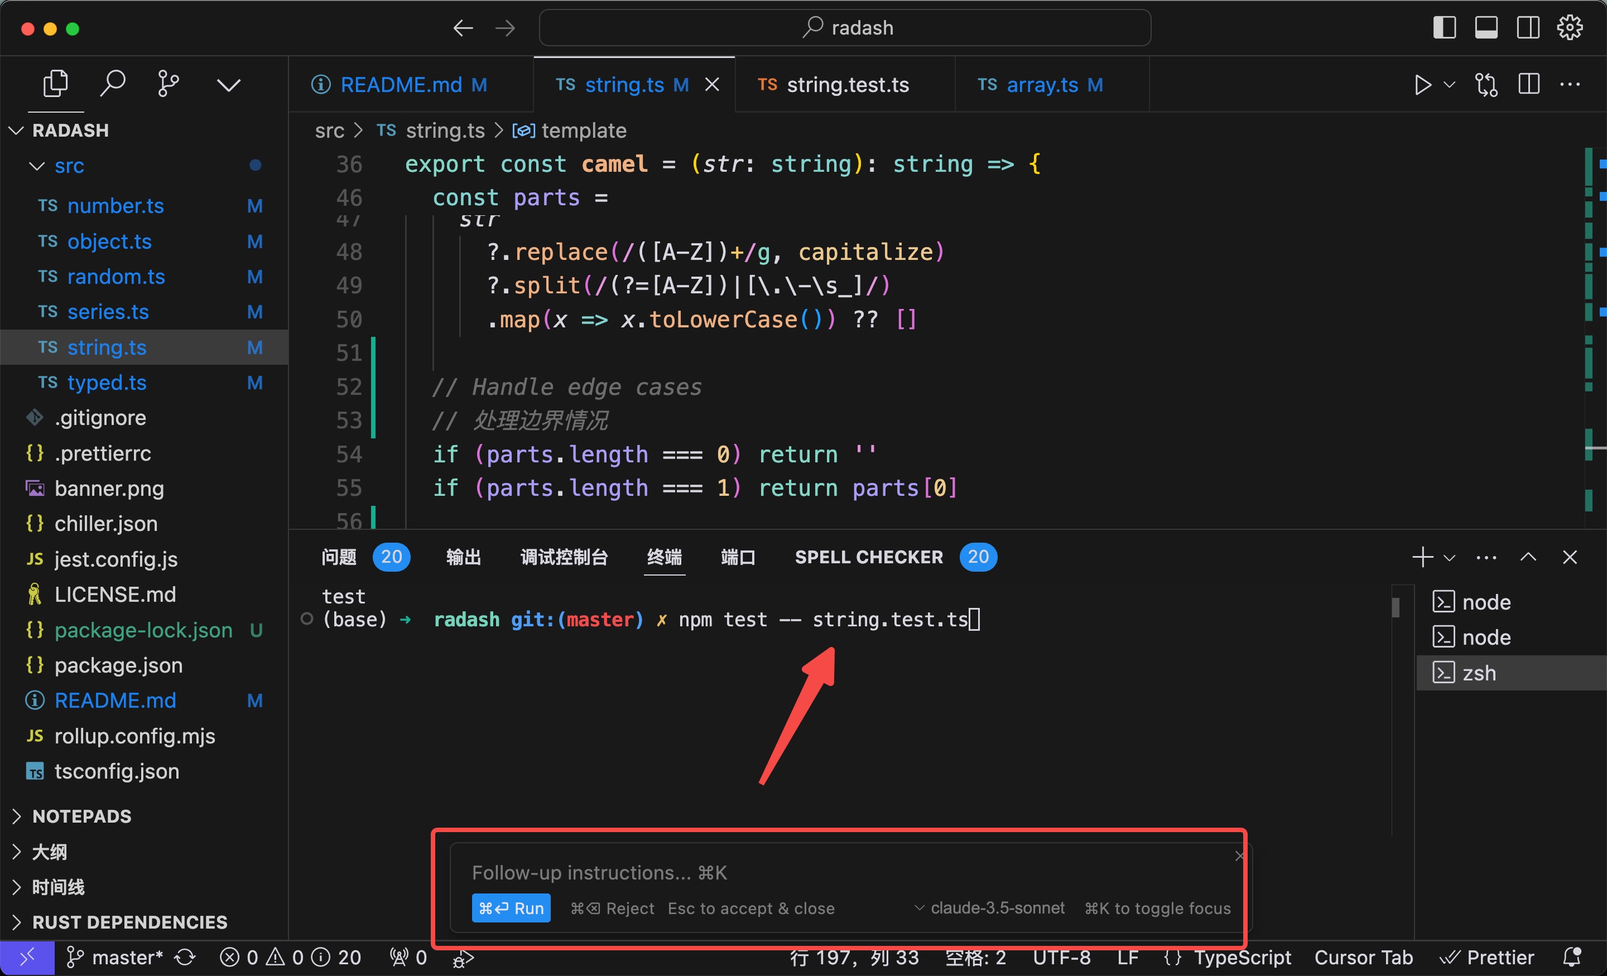Screen dimensions: 1607x976
Task: Open the compare changes icon in the editor toolbar
Action: pyautogui.click(x=1486, y=85)
